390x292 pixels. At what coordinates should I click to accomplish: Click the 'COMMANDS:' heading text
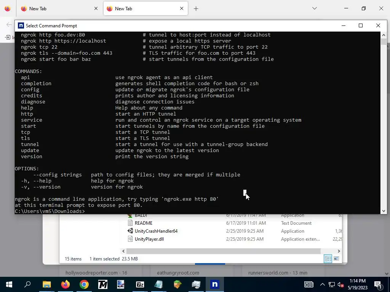point(28,71)
